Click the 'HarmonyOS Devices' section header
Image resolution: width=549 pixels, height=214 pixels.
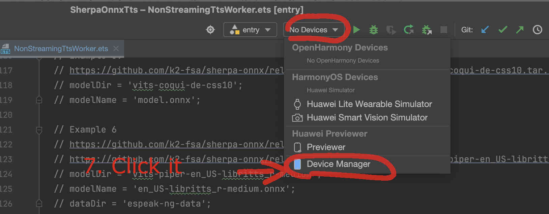(x=335, y=77)
